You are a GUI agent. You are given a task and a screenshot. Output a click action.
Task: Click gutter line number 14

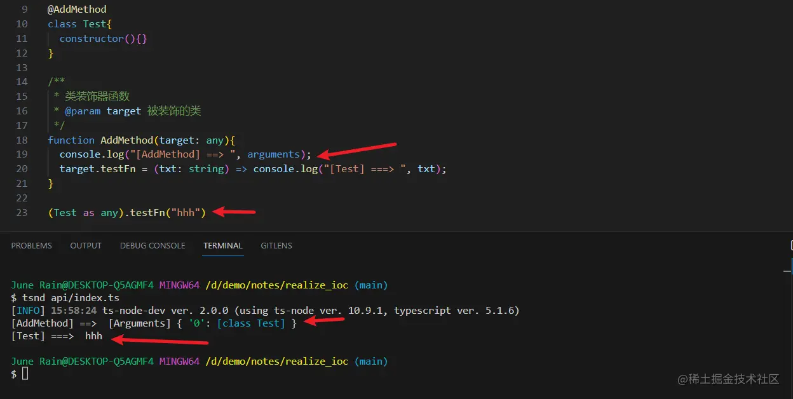pyautogui.click(x=22, y=82)
